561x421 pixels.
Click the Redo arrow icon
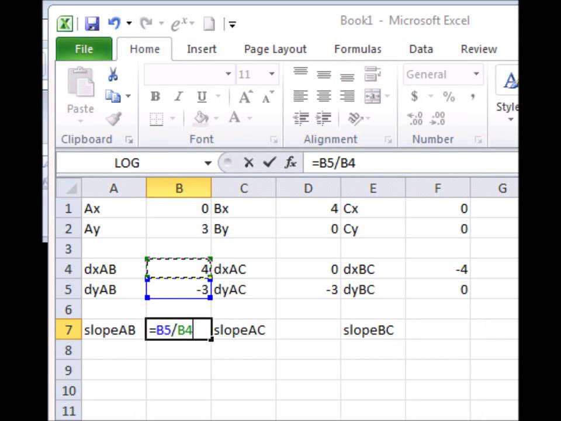[146, 23]
